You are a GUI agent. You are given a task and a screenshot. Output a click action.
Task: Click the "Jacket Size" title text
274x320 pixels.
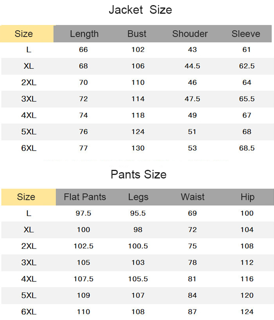[140, 10]
